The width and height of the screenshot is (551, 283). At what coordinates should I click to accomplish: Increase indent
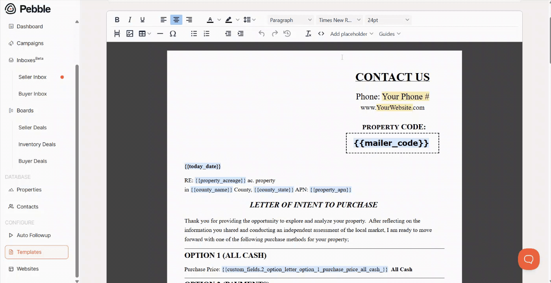pos(240,34)
